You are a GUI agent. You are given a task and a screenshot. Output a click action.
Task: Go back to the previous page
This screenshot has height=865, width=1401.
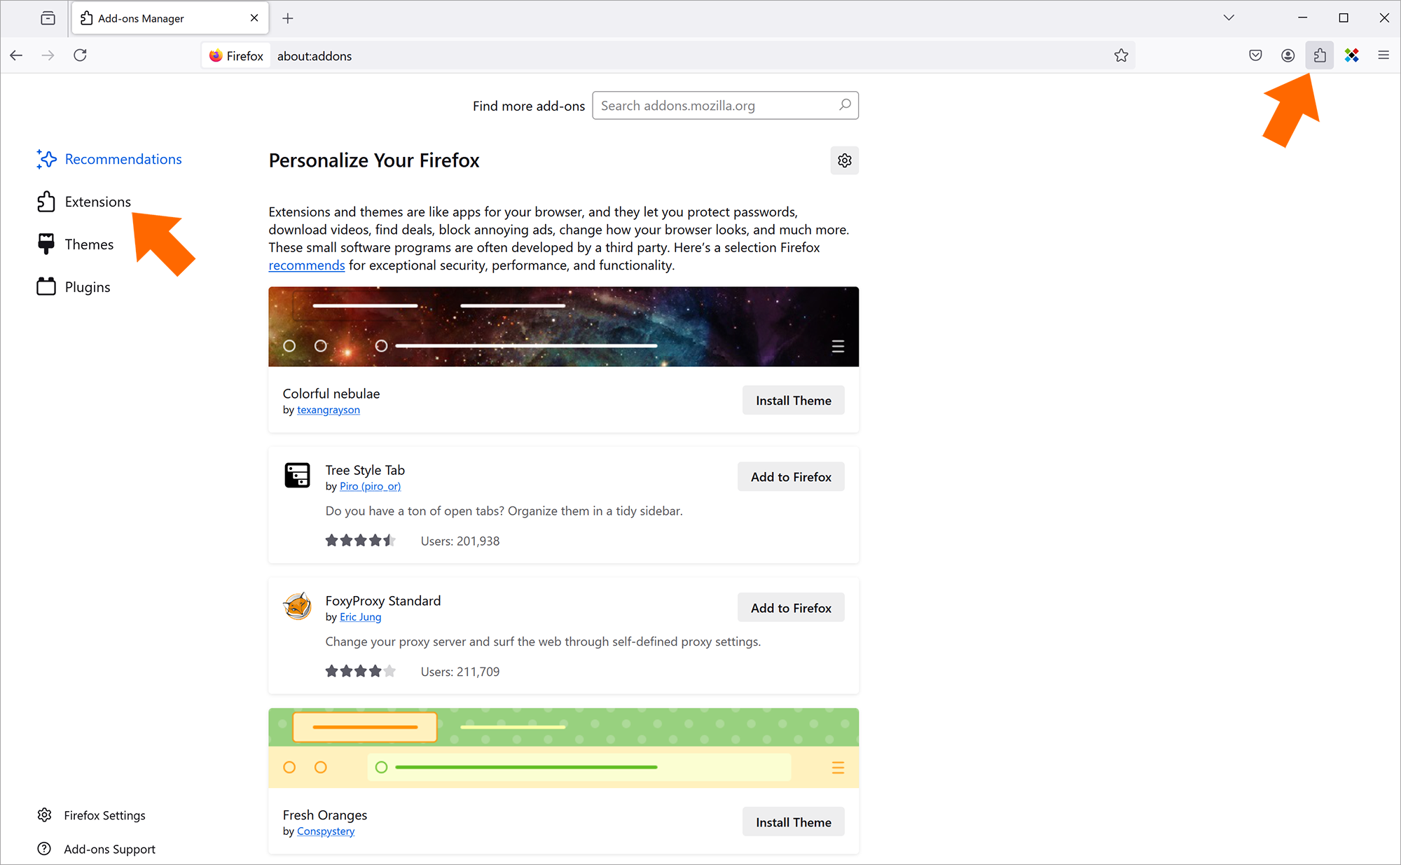coord(16,55)
